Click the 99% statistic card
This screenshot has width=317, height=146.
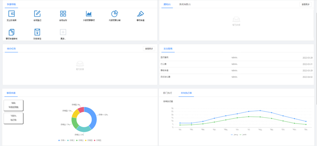tap(13, 105)
